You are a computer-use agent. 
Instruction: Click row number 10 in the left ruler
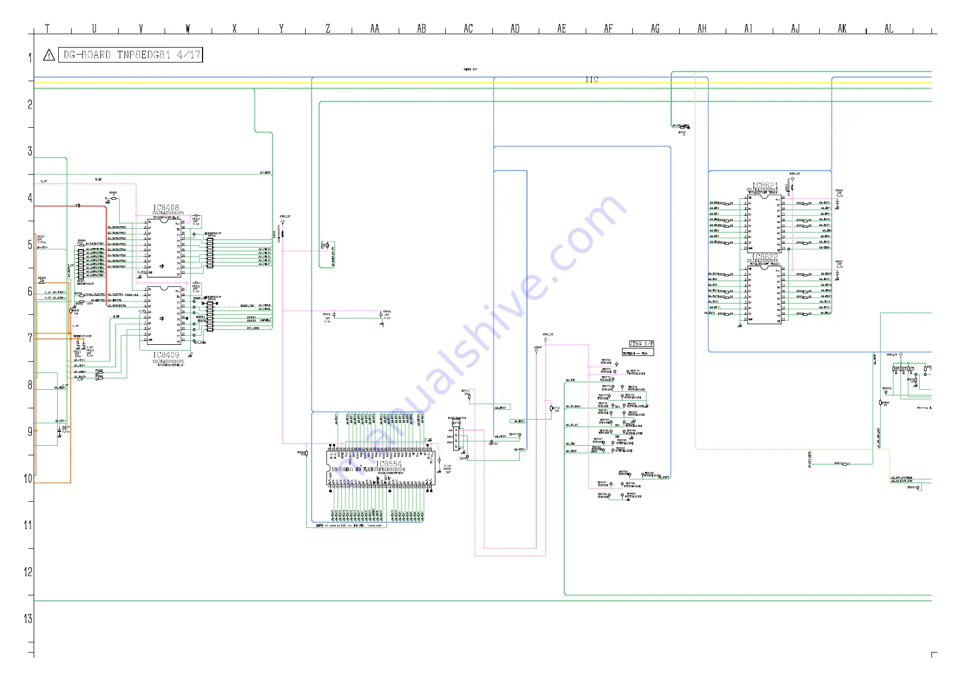tap(28, 478)
